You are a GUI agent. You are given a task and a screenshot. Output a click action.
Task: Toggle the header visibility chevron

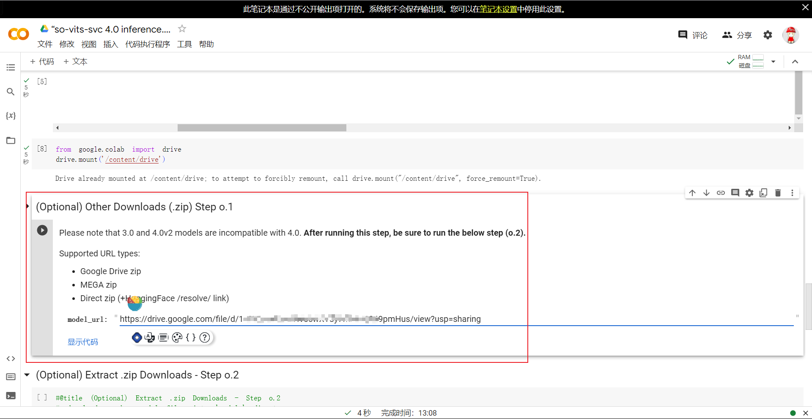(795, 62)
